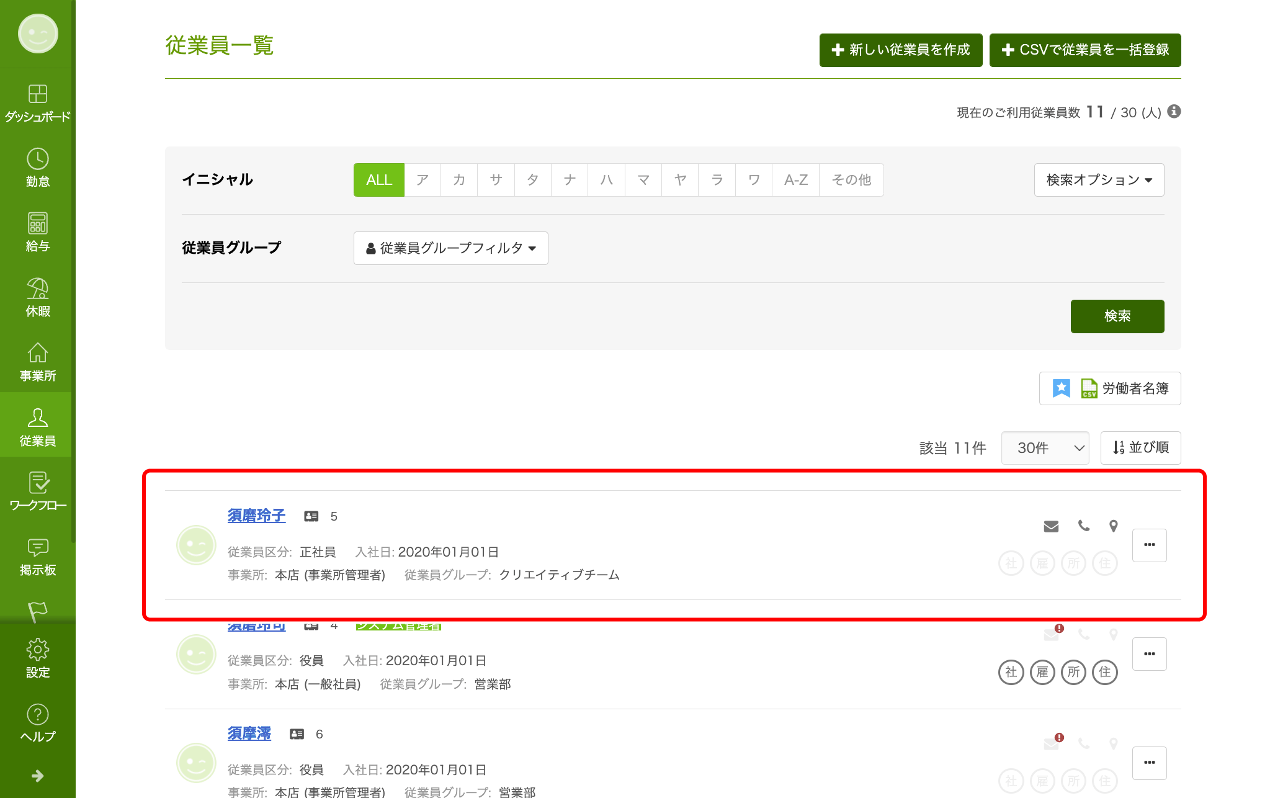This screenshot has height=798, width=1270.
Task: Filter by initial ヤ
Action: [x=680, y=180]
